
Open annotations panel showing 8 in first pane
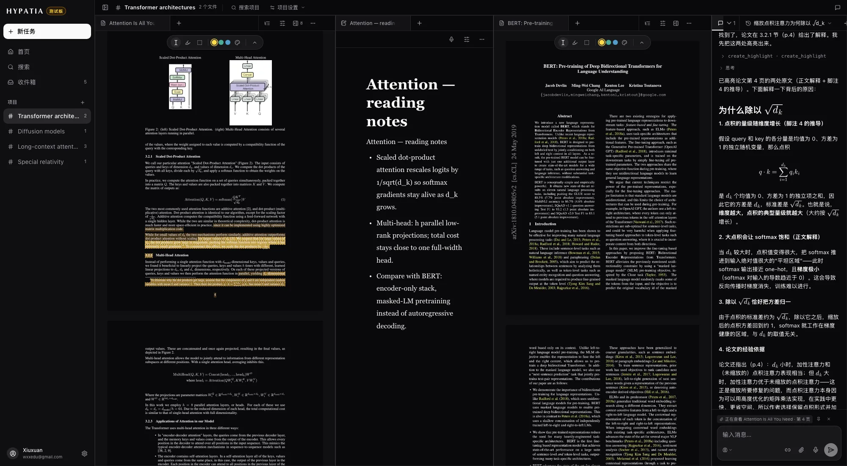(x=298, y=23)
